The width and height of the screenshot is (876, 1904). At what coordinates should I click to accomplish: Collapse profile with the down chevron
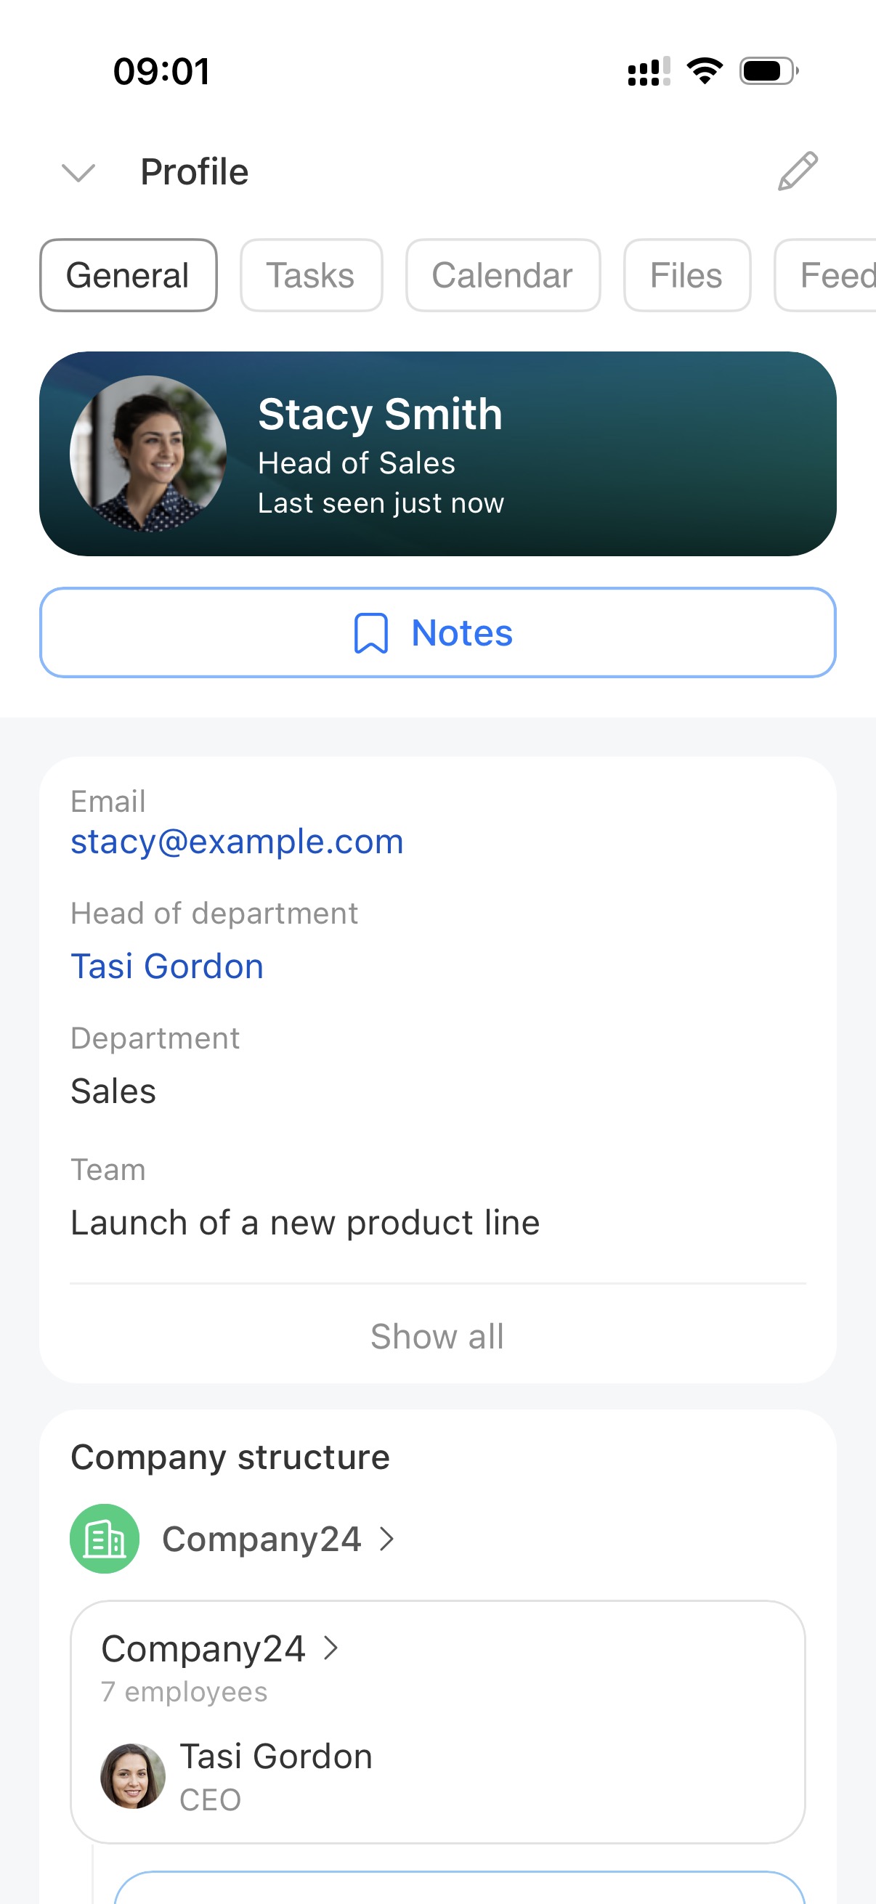pos(78,173)
